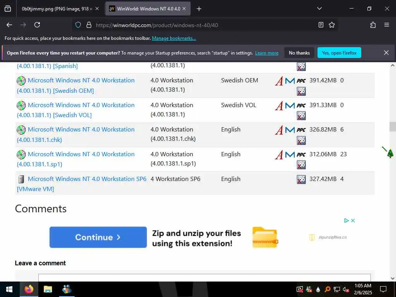The image size is (396, 297).
Task: Click the Swedish VOL language cell
Action: tap(238, 105)
